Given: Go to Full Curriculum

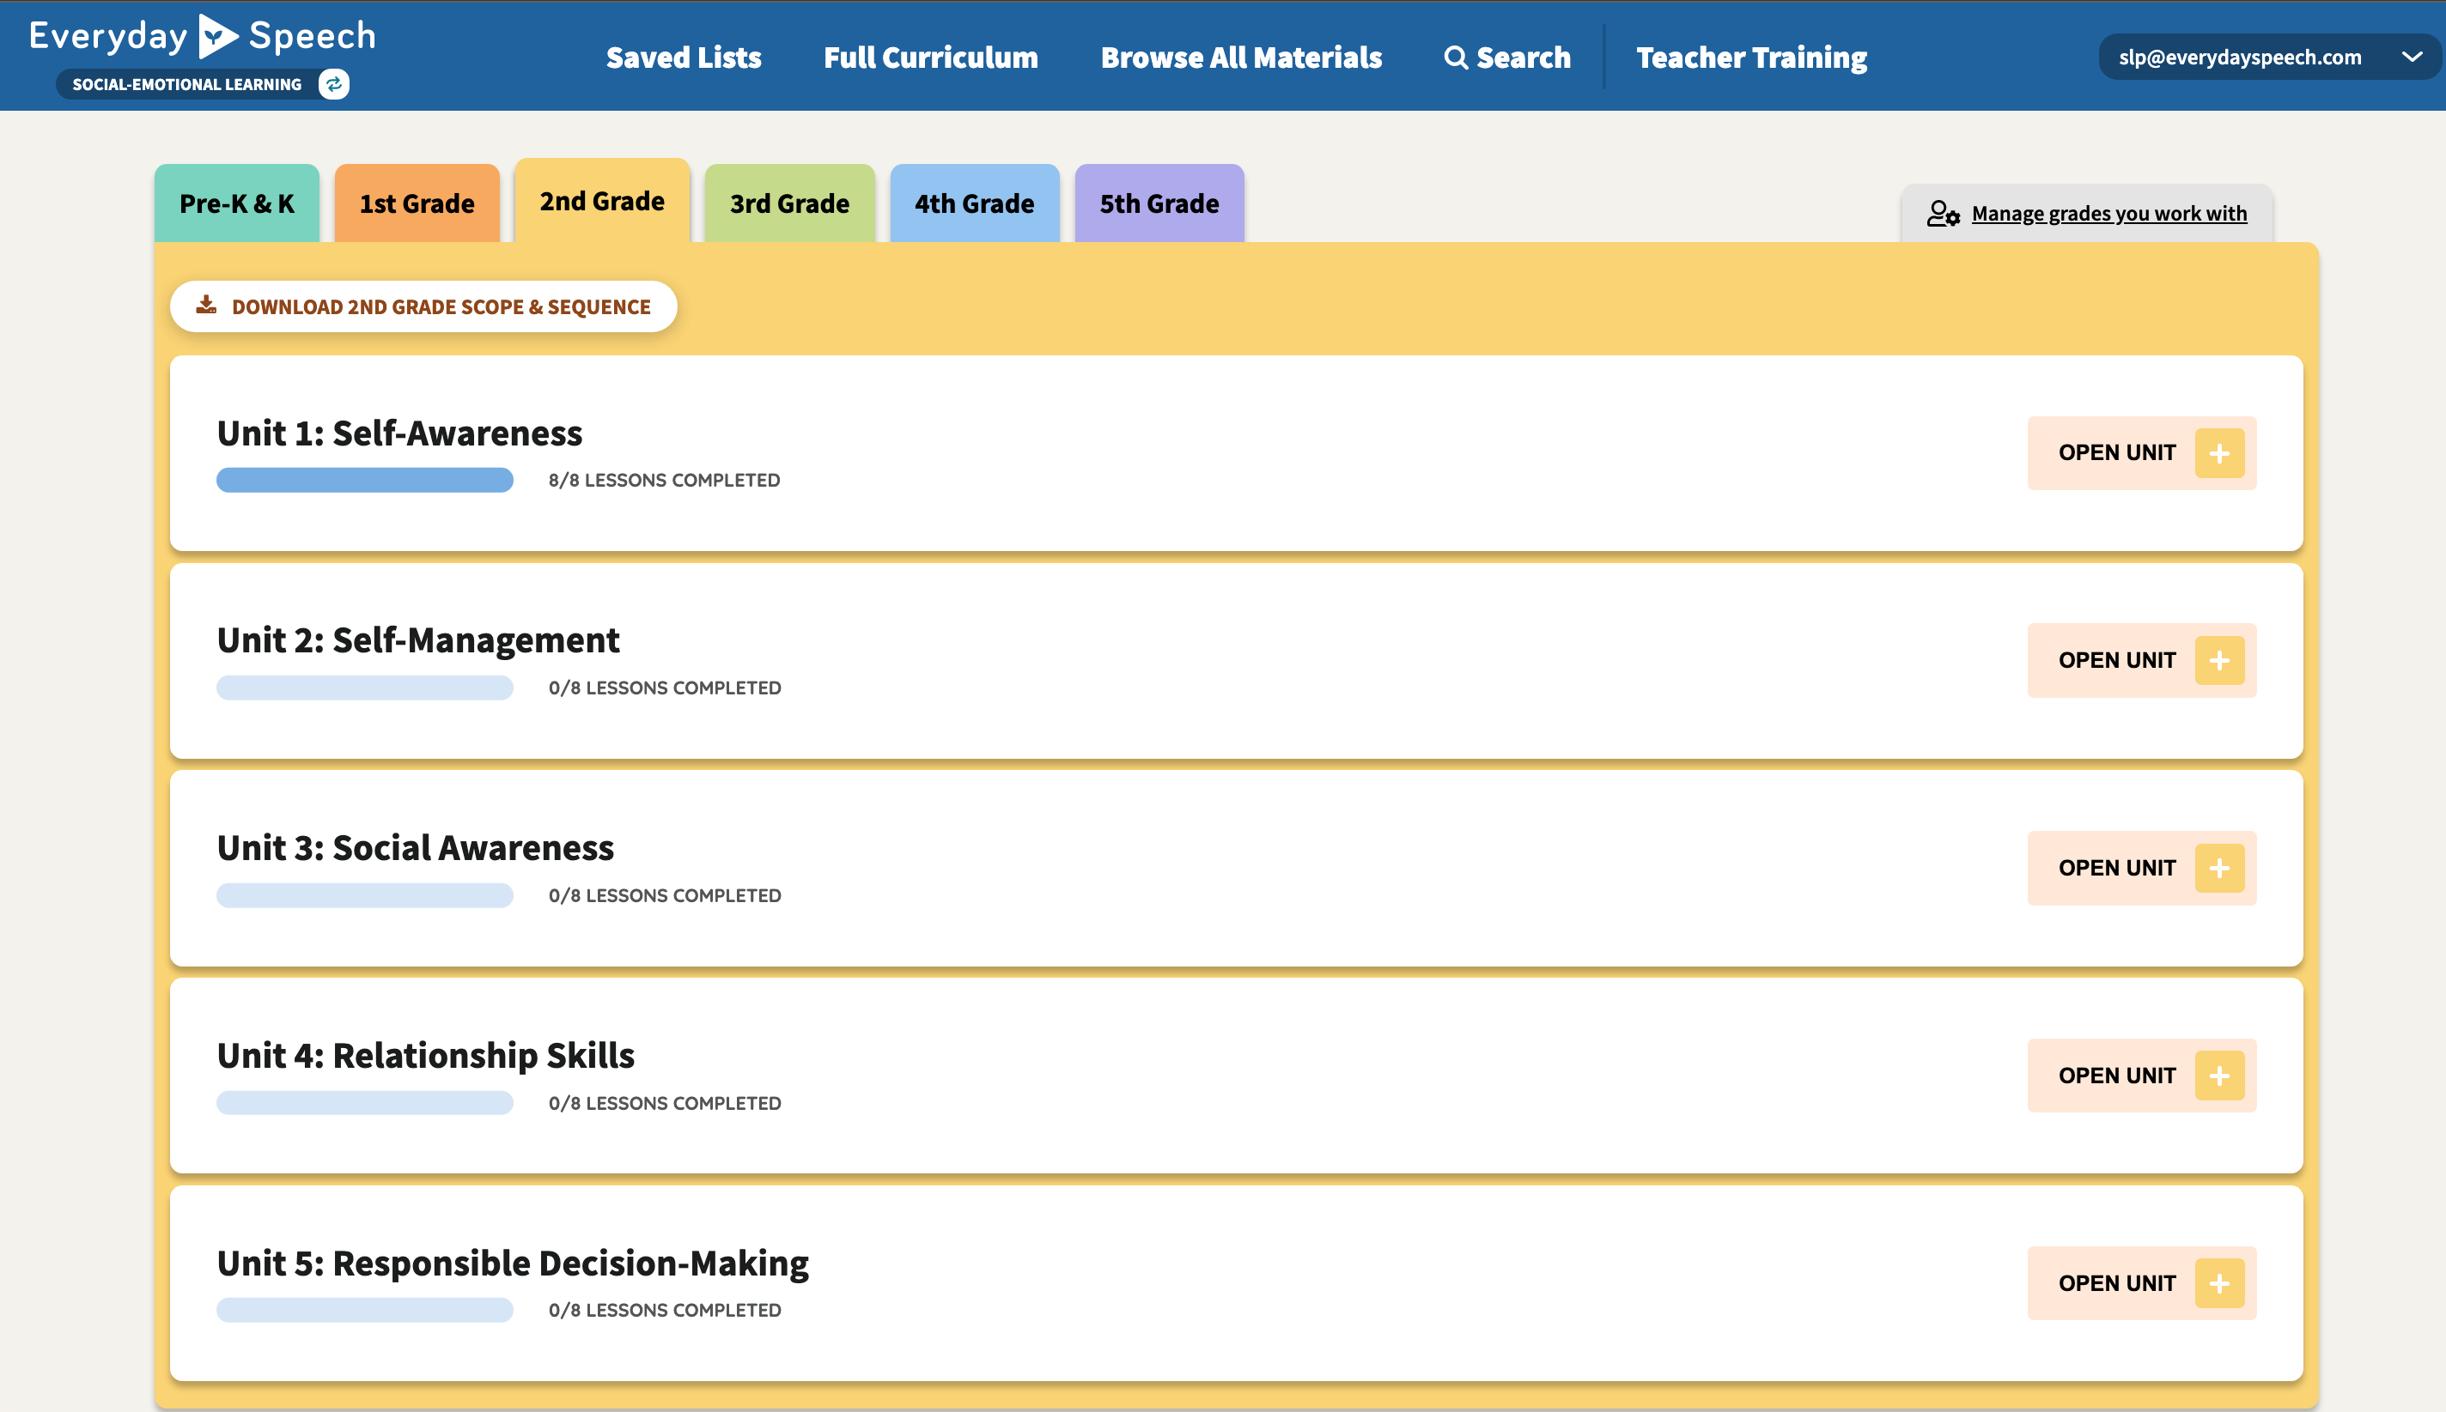Looking at the screenshot, I should (930, 58).
